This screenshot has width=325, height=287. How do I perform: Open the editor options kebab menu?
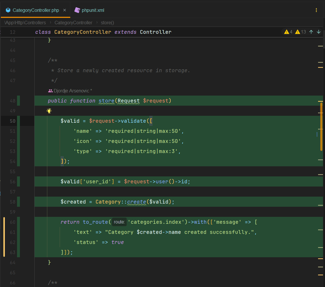click(316, 10)
